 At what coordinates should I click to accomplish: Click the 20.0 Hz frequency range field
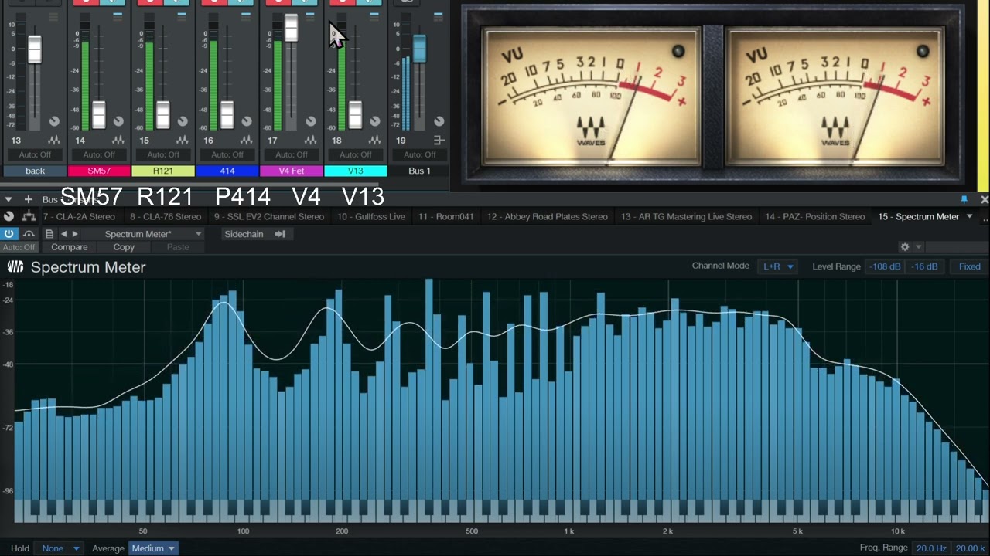pos(931,548)
